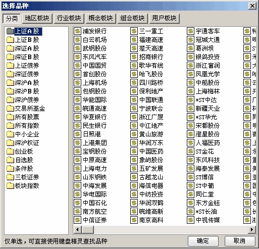
Task: Click the folder icon beside 深证A股
Action: click(x=10, y=48)
